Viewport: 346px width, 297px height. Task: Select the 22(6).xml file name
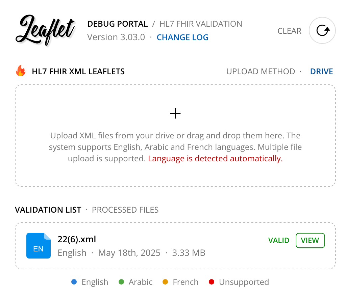tap(77, 239)
